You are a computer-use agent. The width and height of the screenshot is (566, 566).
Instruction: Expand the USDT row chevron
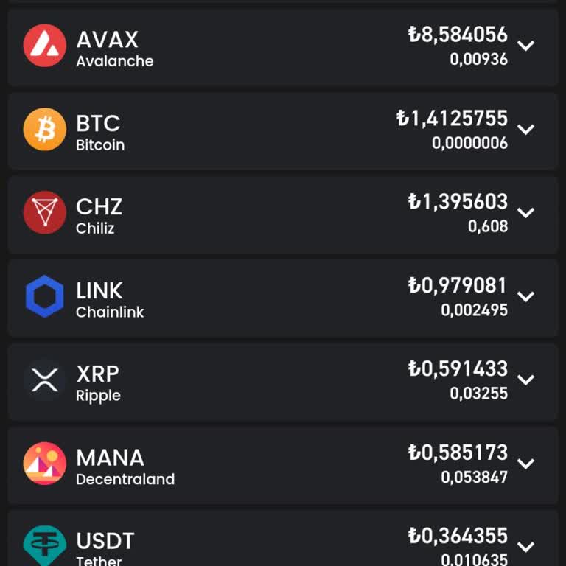[x=525, y=547]
